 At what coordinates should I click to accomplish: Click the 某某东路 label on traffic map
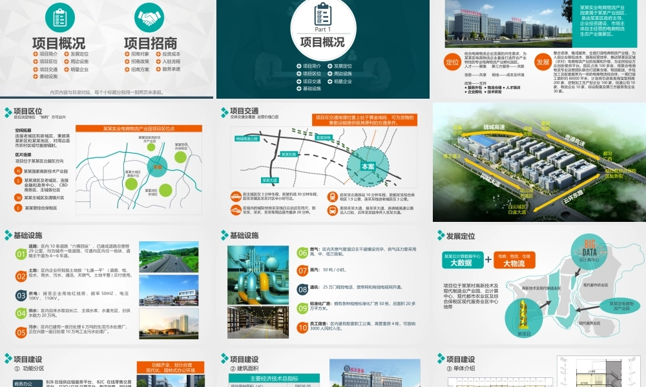point(289,154)
